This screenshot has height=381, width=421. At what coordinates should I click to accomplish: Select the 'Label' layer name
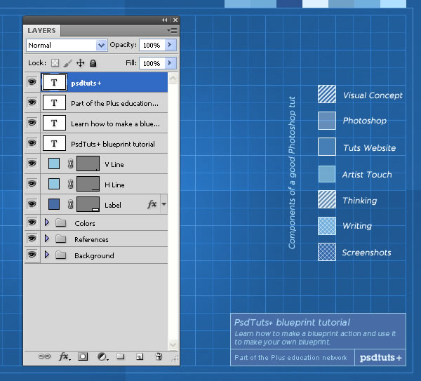[113, 206]
